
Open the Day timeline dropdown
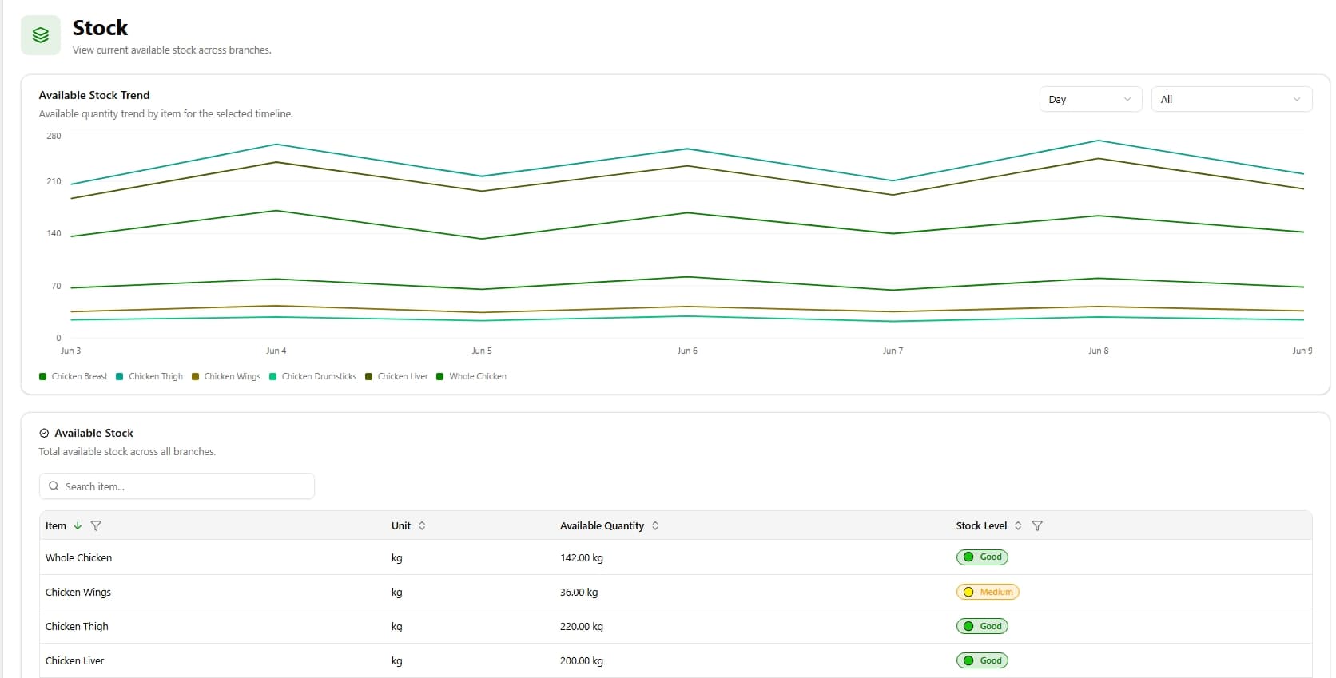1091,99
